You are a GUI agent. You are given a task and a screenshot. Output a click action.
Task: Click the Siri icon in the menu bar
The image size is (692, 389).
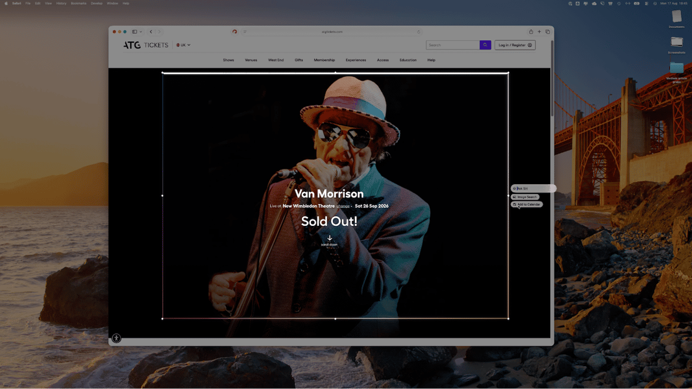coord(655,3)
